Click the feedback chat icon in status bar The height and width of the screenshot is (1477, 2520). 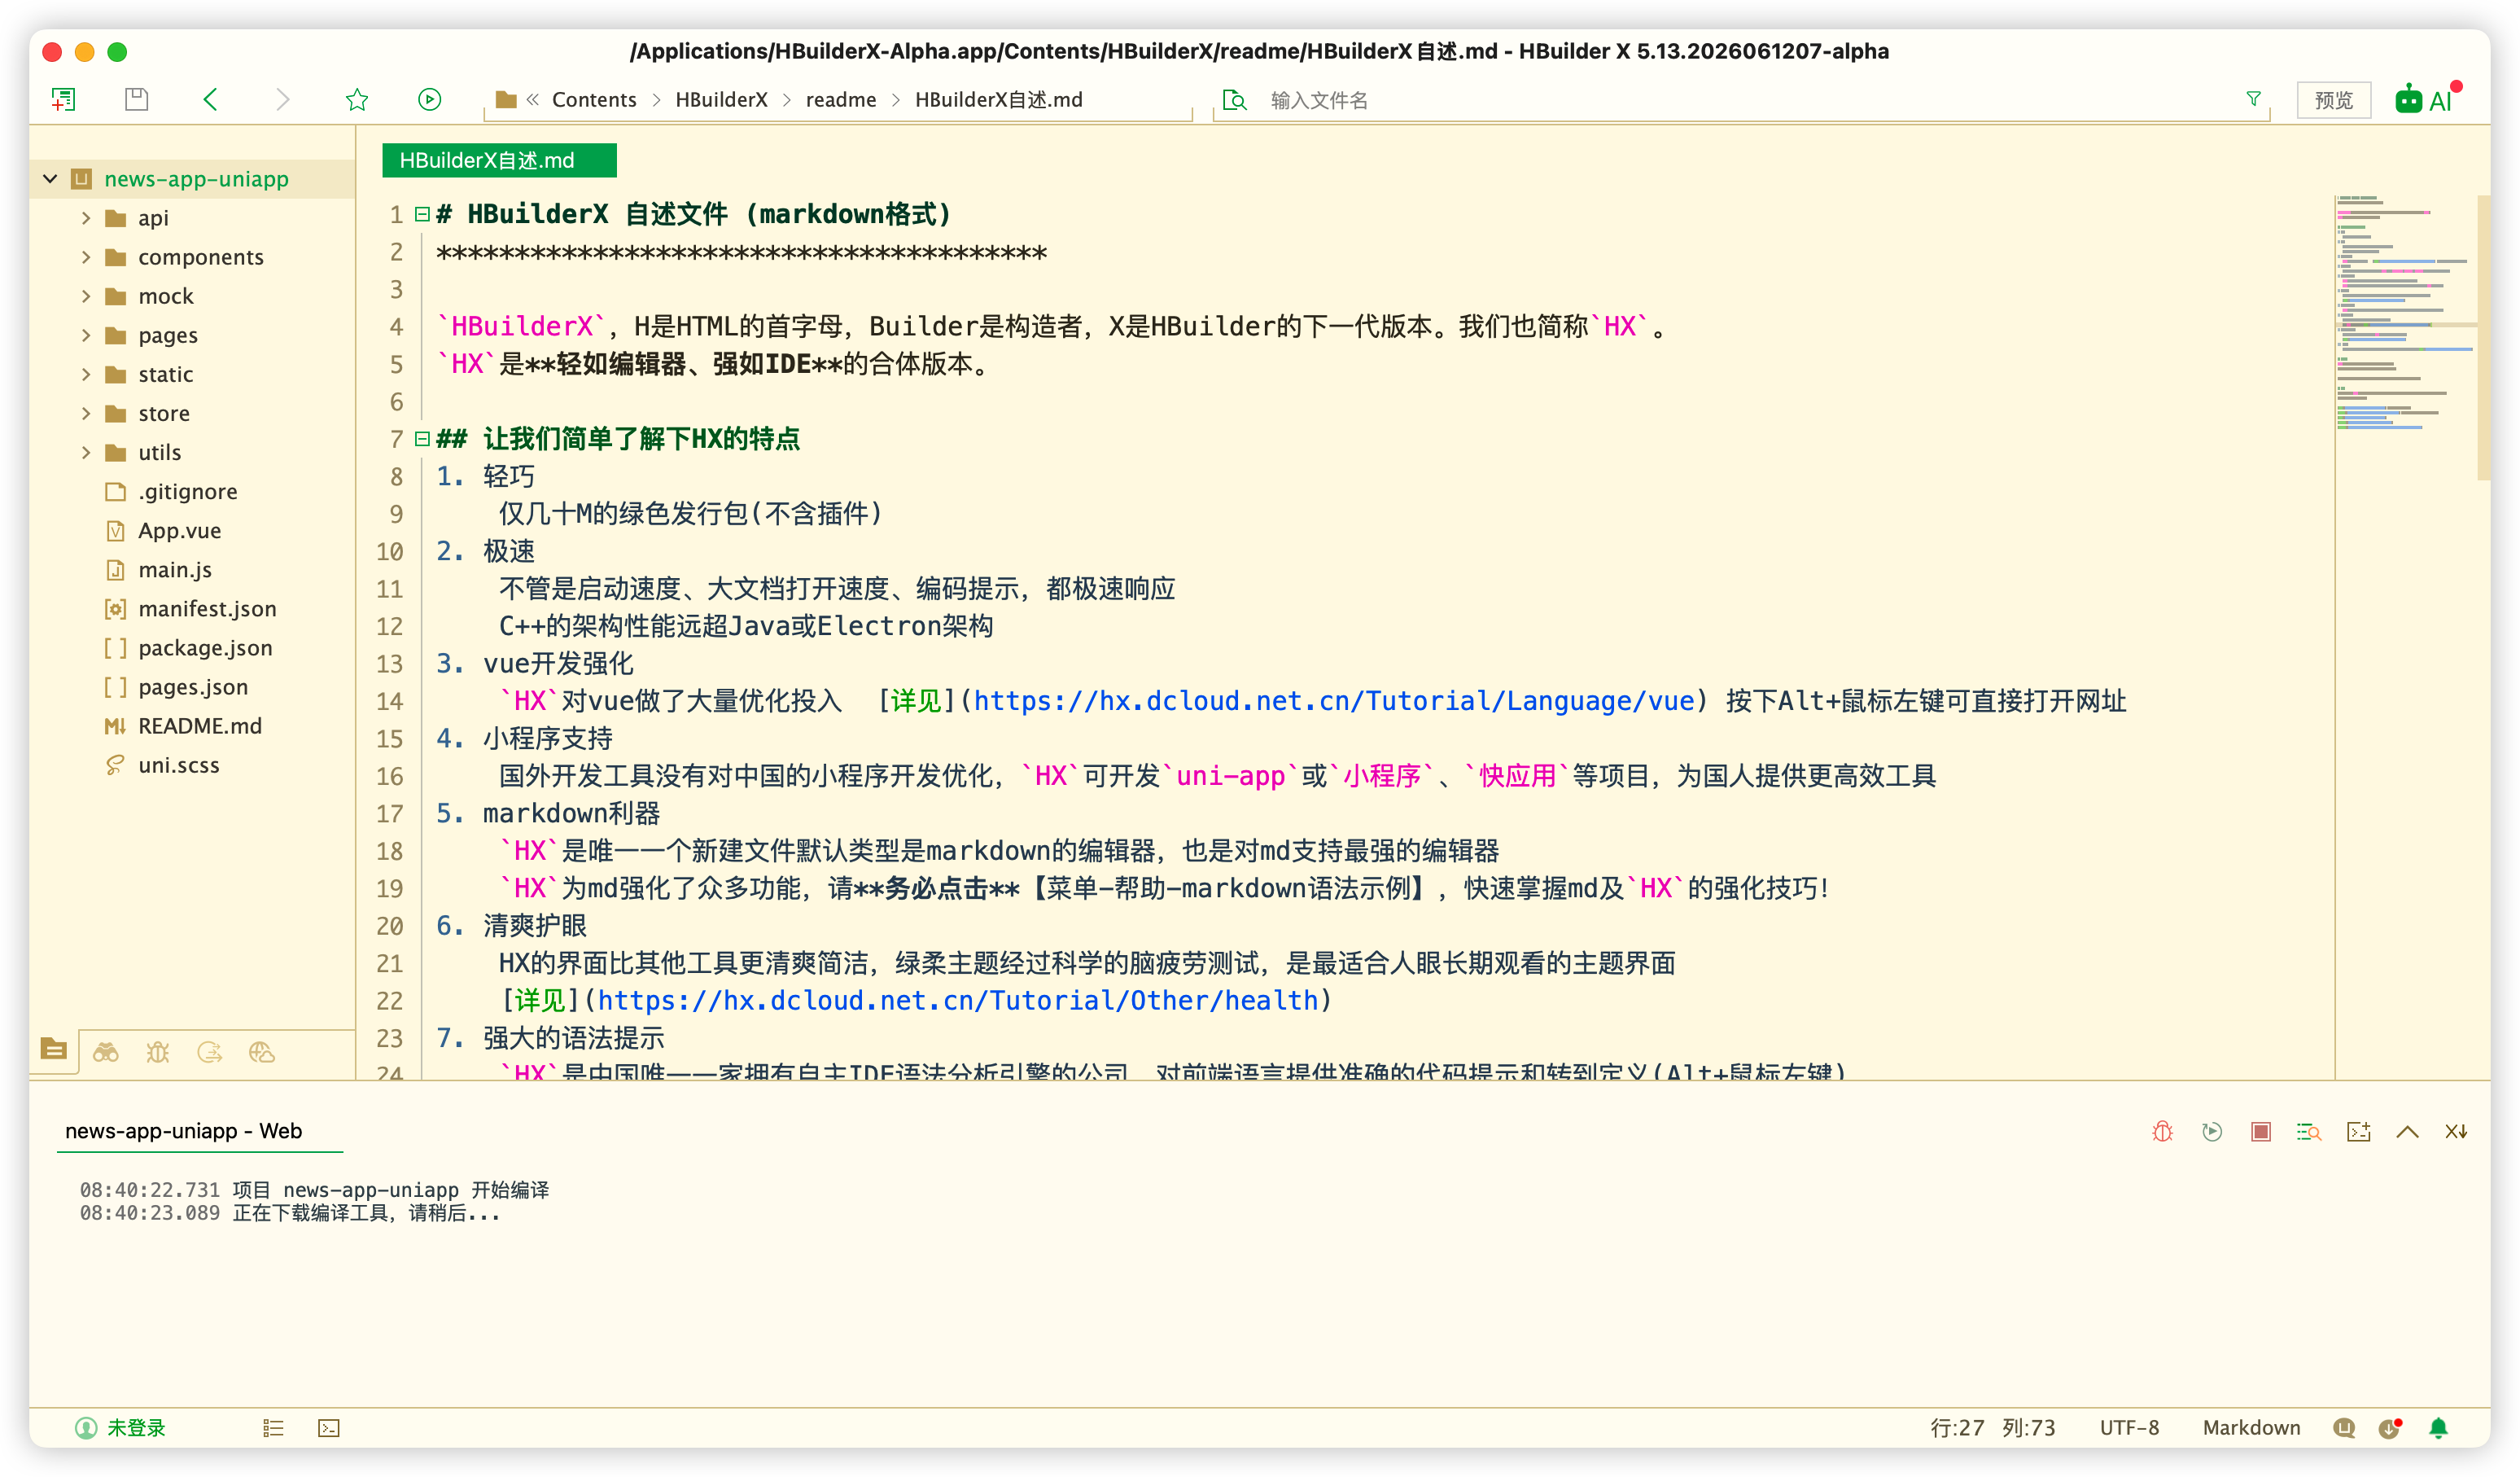pos(2344,1428)
